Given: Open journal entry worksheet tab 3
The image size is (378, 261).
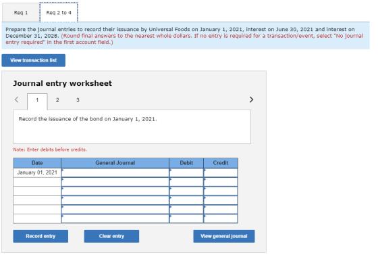Looking at the screenshot, I should click(78, 100).
